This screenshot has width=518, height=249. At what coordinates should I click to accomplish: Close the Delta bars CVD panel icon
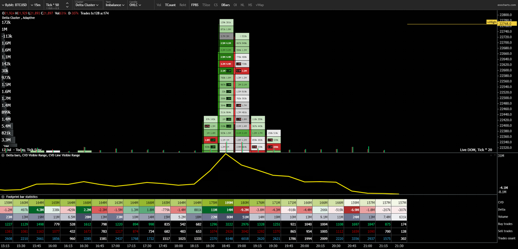[3, 155]
